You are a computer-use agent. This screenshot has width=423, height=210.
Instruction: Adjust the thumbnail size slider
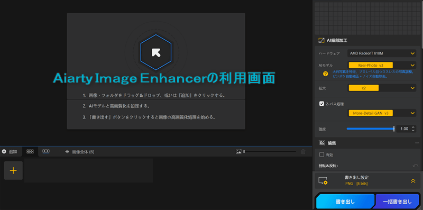(x=270, y=152)
